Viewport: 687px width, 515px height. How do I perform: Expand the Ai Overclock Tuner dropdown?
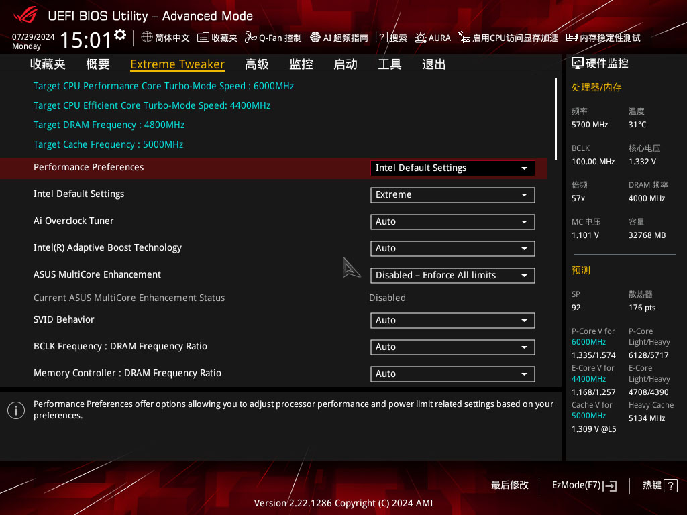click(x=453, y=221)
